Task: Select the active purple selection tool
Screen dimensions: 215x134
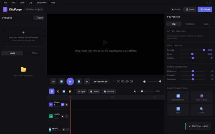Action: 52,91
